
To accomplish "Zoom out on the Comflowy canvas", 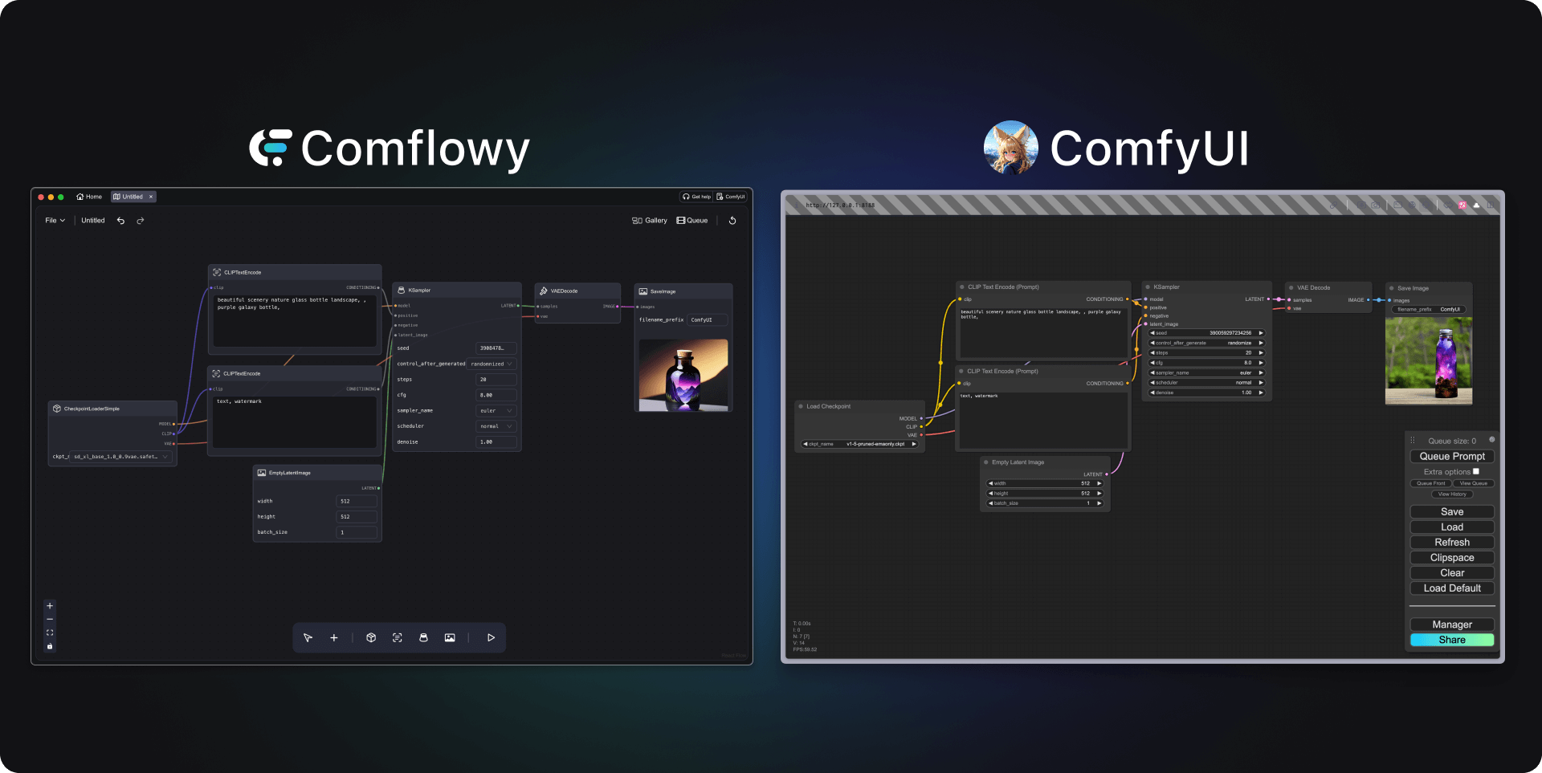I will [x=50, y=620].
